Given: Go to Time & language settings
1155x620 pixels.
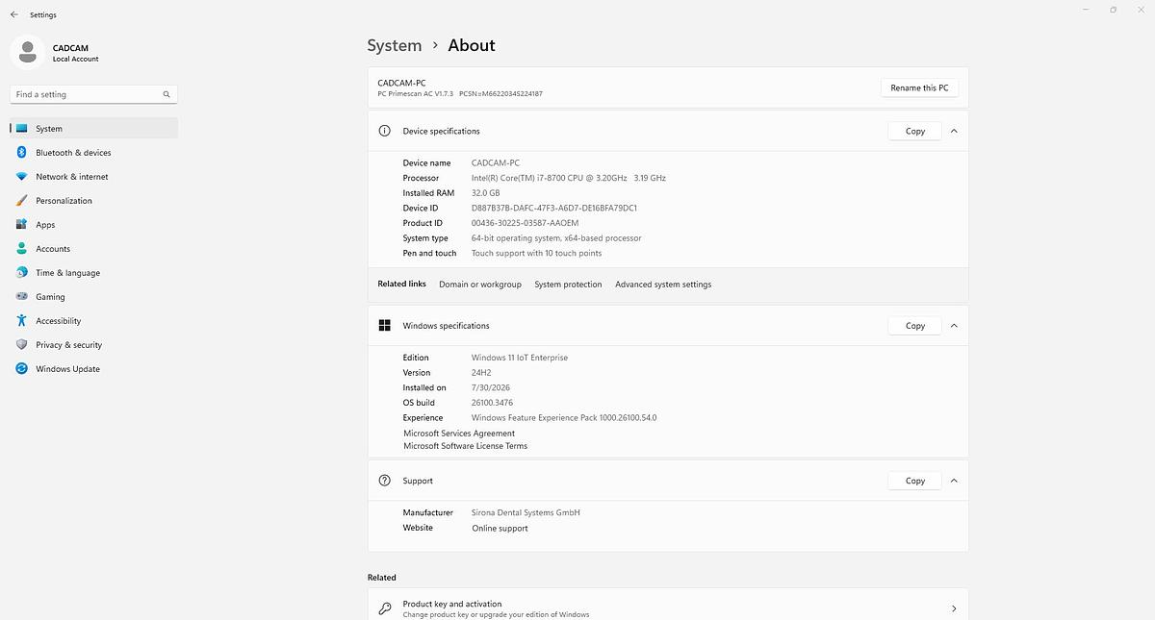Looking at the screenshot, I should [x=94, y=273].
